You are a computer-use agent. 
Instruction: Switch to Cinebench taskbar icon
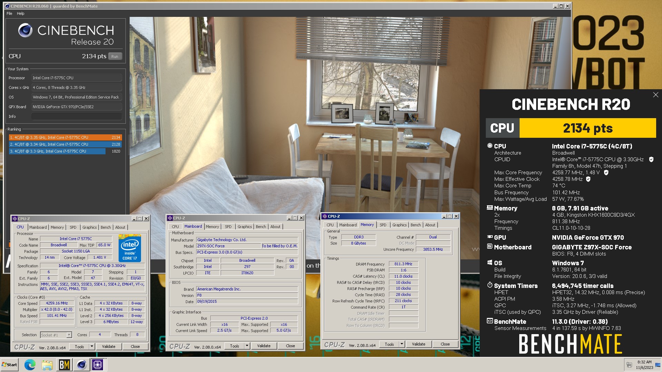(x=82, y=365)
